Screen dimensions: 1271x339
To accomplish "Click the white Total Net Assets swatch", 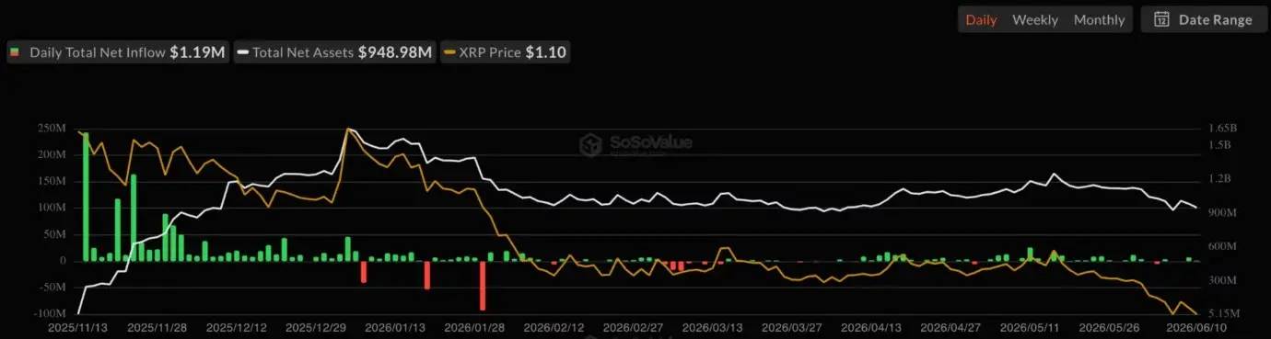I will (243, 52).
